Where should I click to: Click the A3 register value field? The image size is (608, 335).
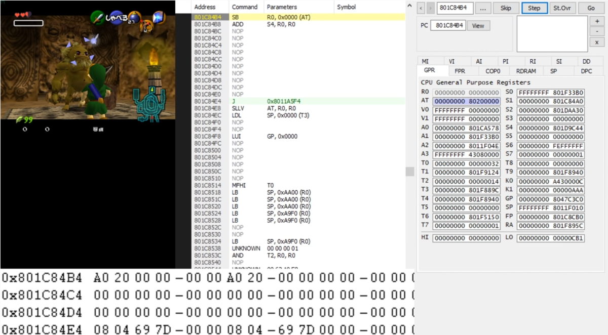click(x=467, y=154)
